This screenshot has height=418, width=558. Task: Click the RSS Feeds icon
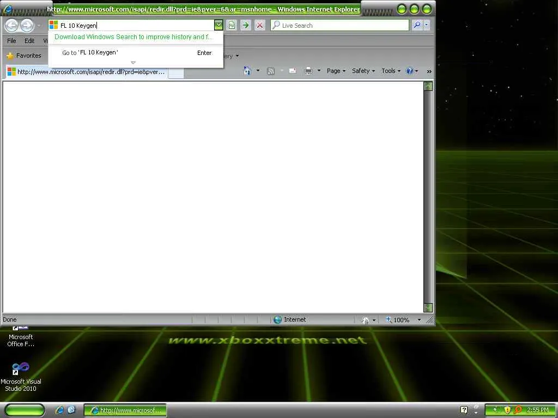pos(271,71)
